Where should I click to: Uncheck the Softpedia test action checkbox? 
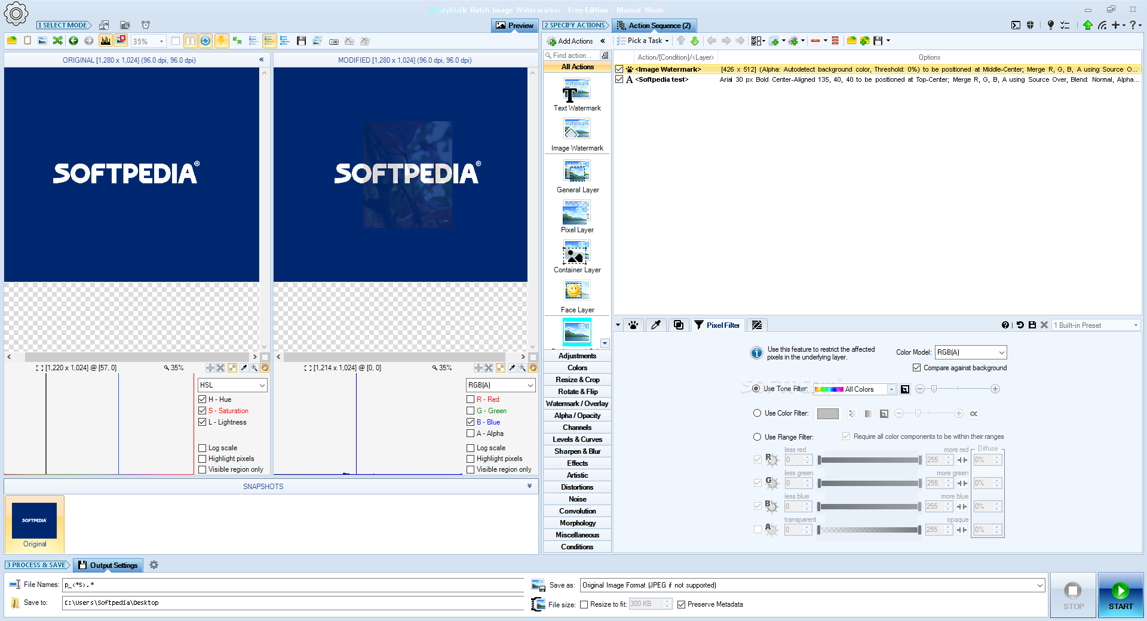[x=619, y=79]
